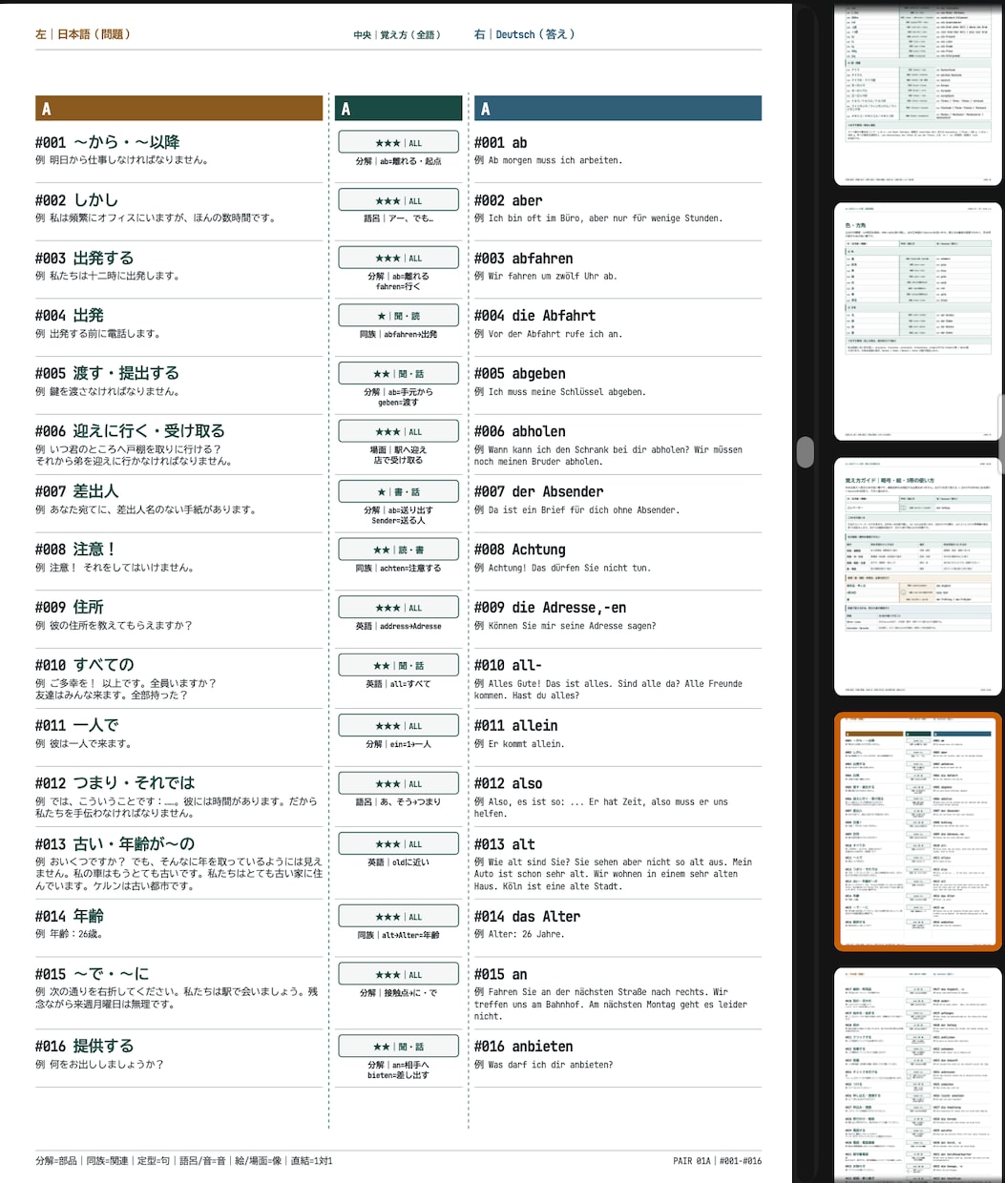Click the header '右 | Deutsch(答え)'

pos(524,34)
